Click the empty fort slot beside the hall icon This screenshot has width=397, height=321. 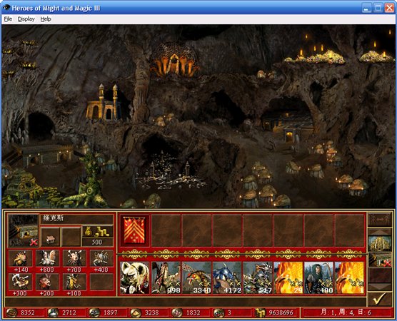coord(71,237)
